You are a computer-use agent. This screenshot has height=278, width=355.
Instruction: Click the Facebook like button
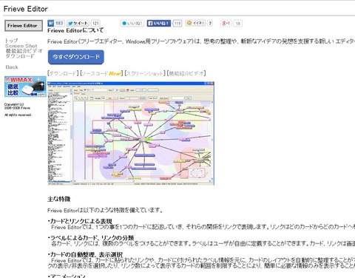[x=159, y=24]
